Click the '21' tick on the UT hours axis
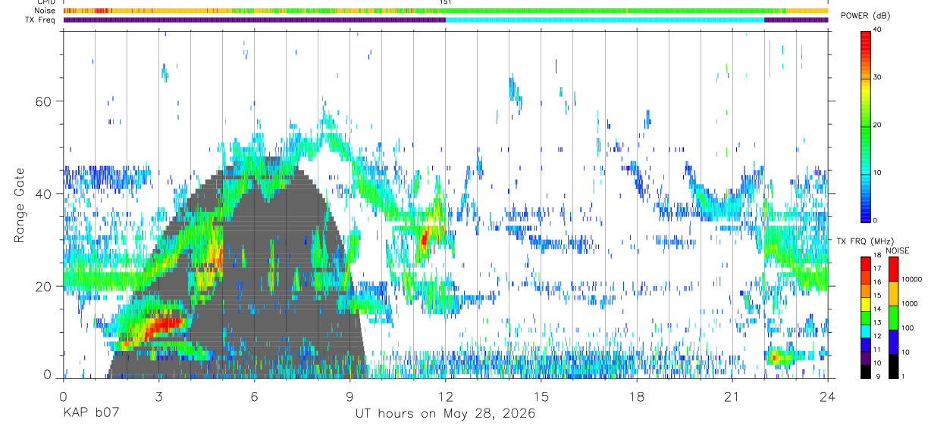This screenshot has height=429, width=931. coord(732,396)
